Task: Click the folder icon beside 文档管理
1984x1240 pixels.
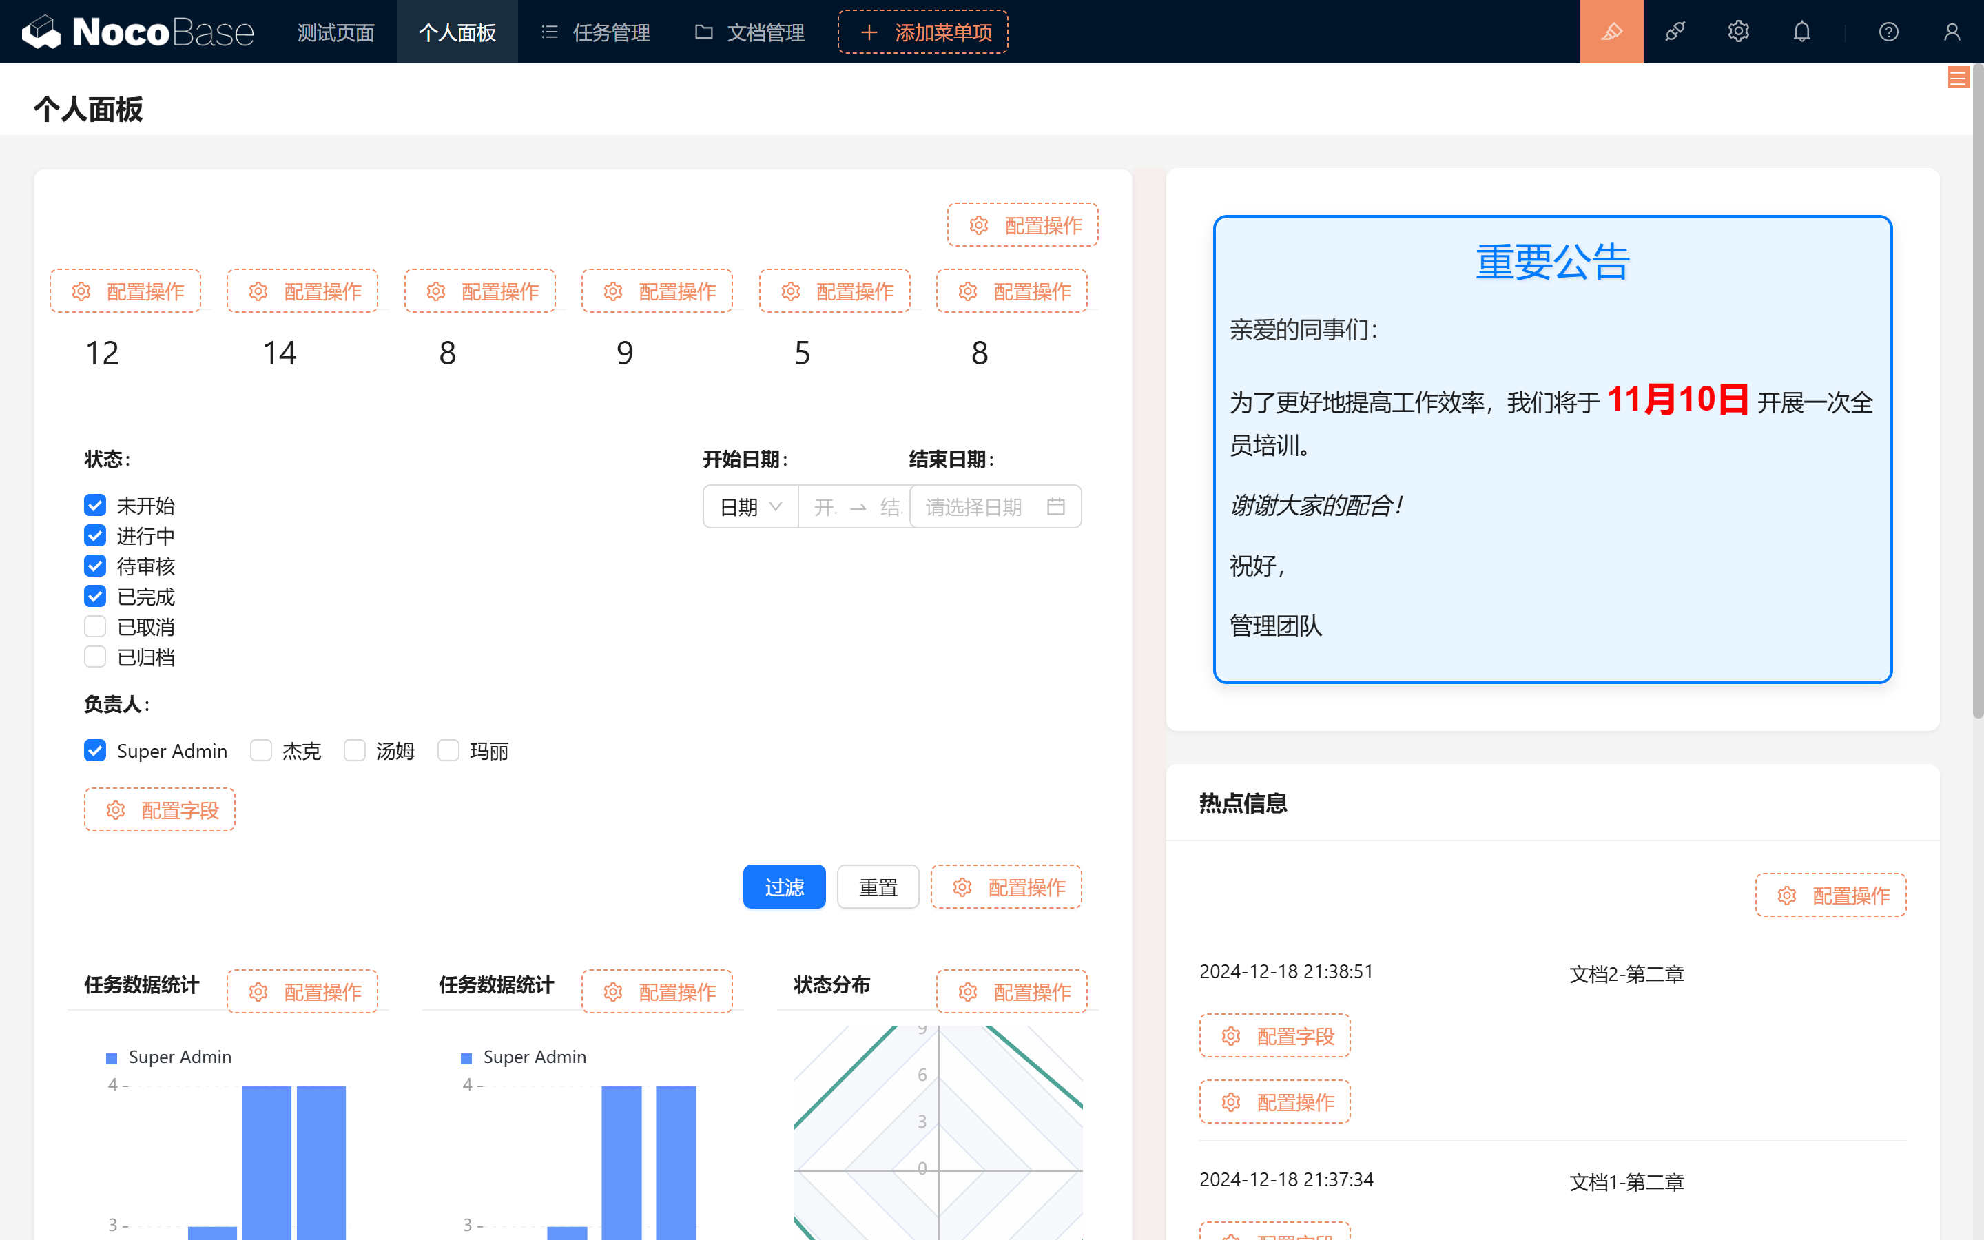Action: point(703,32)
